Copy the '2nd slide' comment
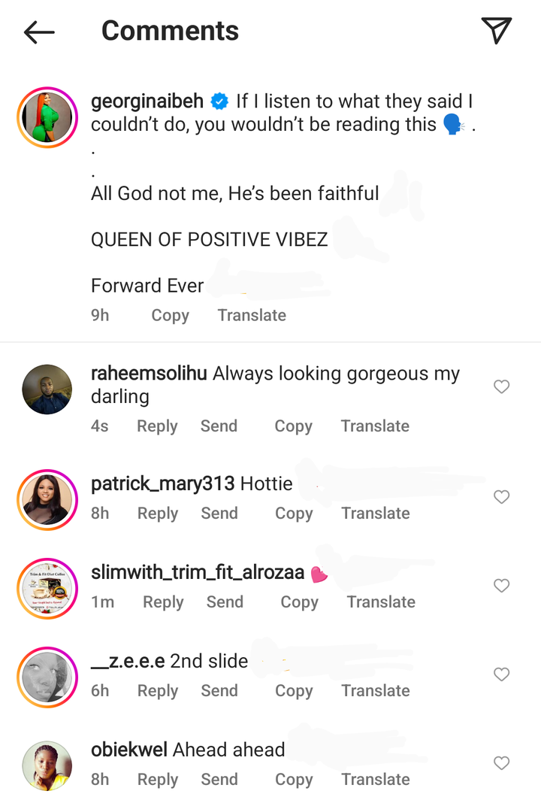 pos(294,691)
